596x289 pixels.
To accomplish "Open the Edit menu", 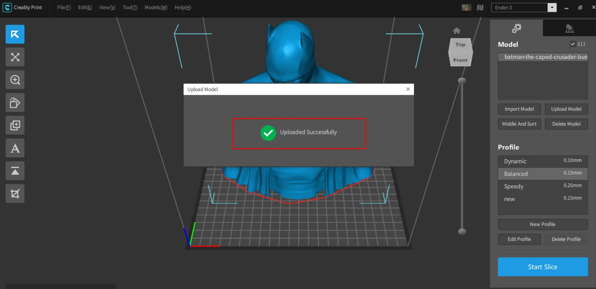I will pos(85,7).
